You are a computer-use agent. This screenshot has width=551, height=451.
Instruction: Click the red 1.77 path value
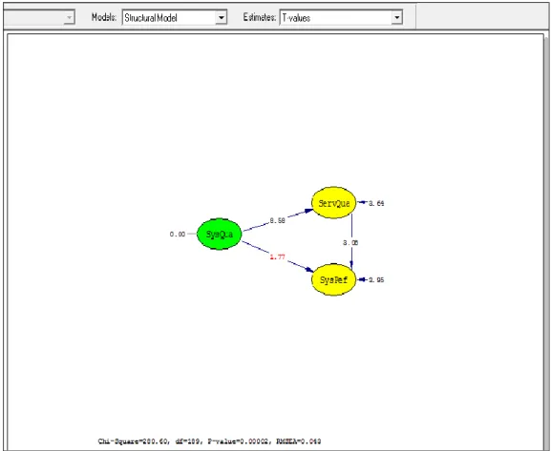[277, 257]
